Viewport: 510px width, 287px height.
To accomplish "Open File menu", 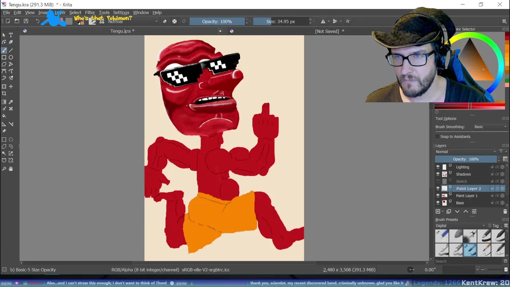I will (x=6, y=12).
